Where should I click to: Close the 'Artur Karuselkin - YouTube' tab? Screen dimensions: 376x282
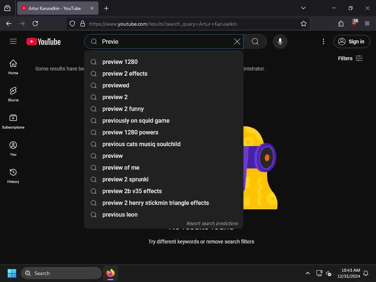[92, 8]
